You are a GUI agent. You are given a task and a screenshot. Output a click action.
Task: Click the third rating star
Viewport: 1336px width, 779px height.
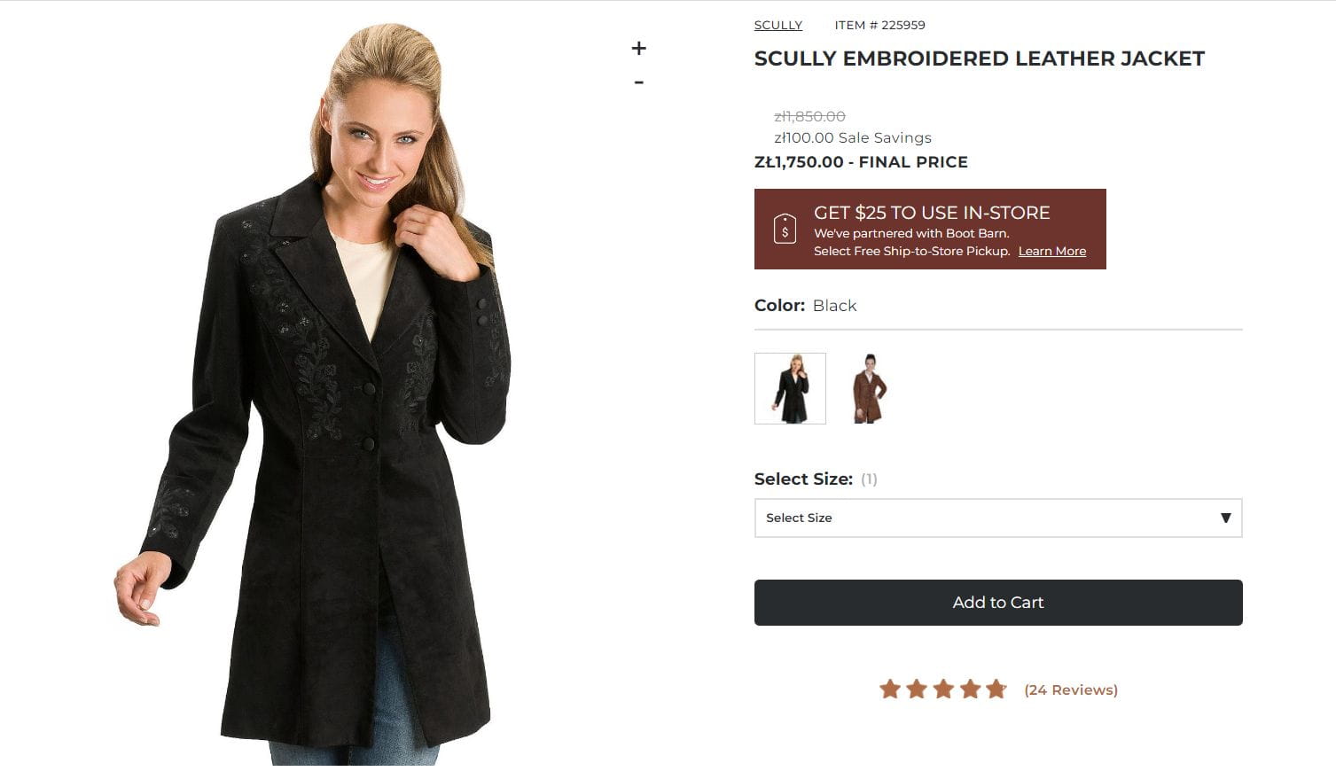[x=943, y=689]
